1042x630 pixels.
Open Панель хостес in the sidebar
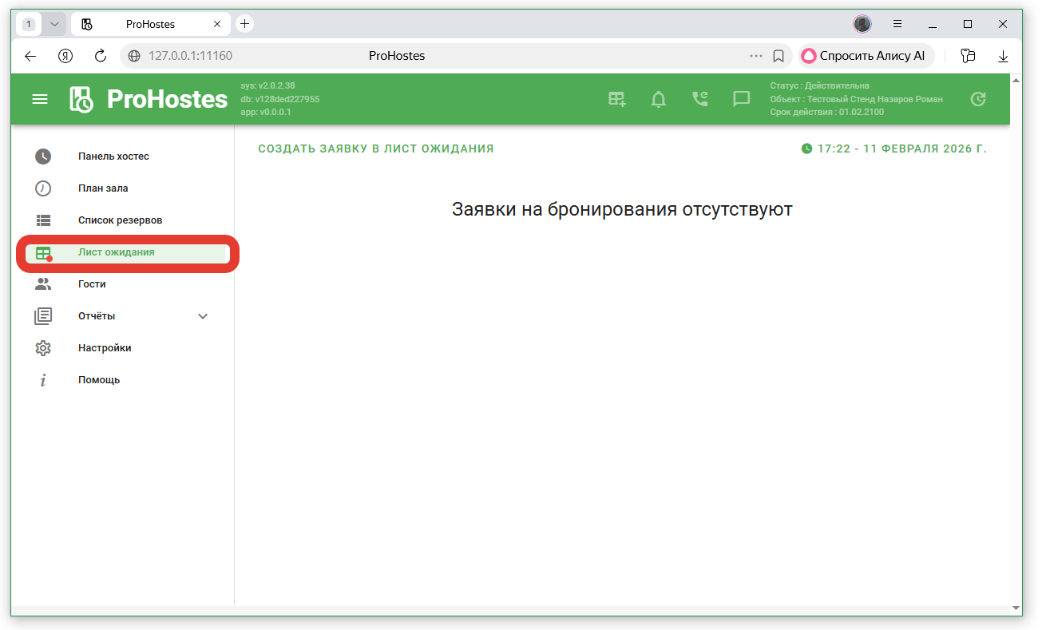point(113,157)
